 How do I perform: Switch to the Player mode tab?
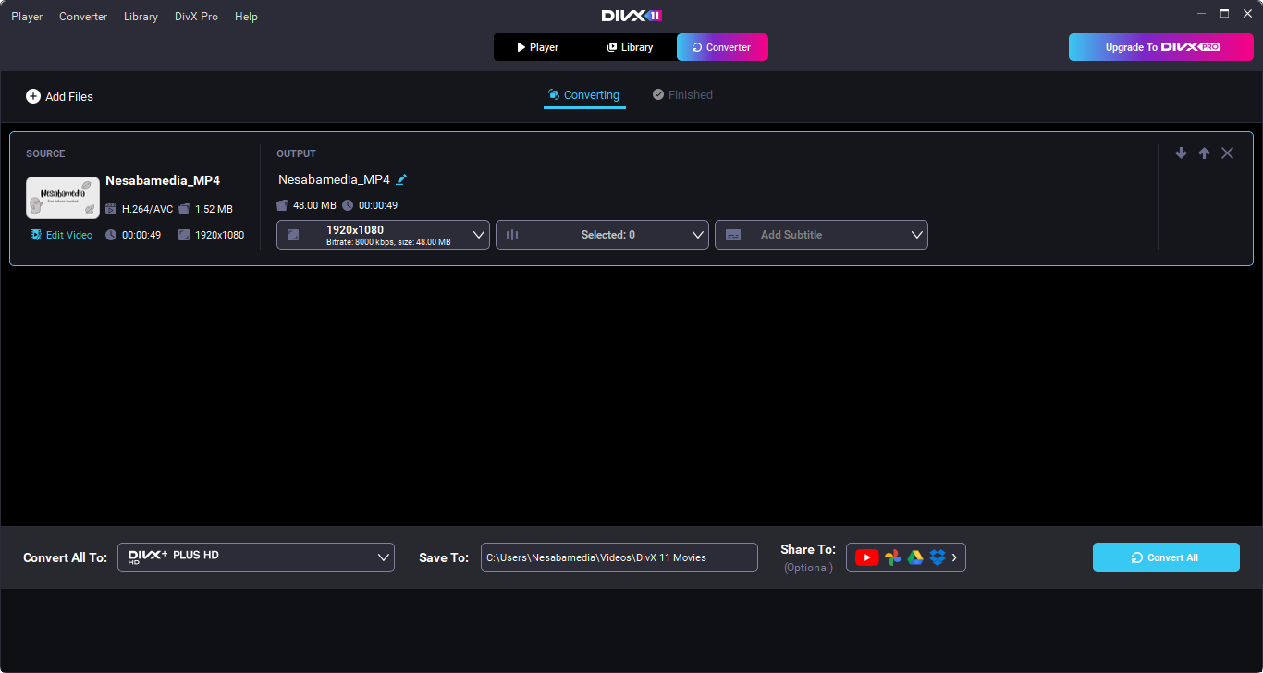[x=538, y=47]
